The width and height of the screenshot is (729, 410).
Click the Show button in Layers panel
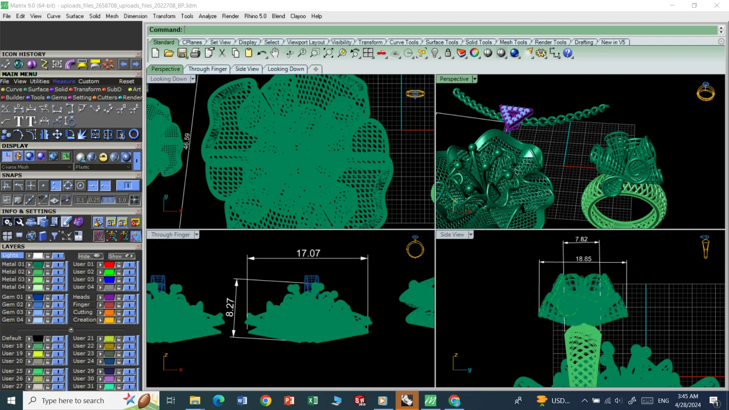point(121,256)
